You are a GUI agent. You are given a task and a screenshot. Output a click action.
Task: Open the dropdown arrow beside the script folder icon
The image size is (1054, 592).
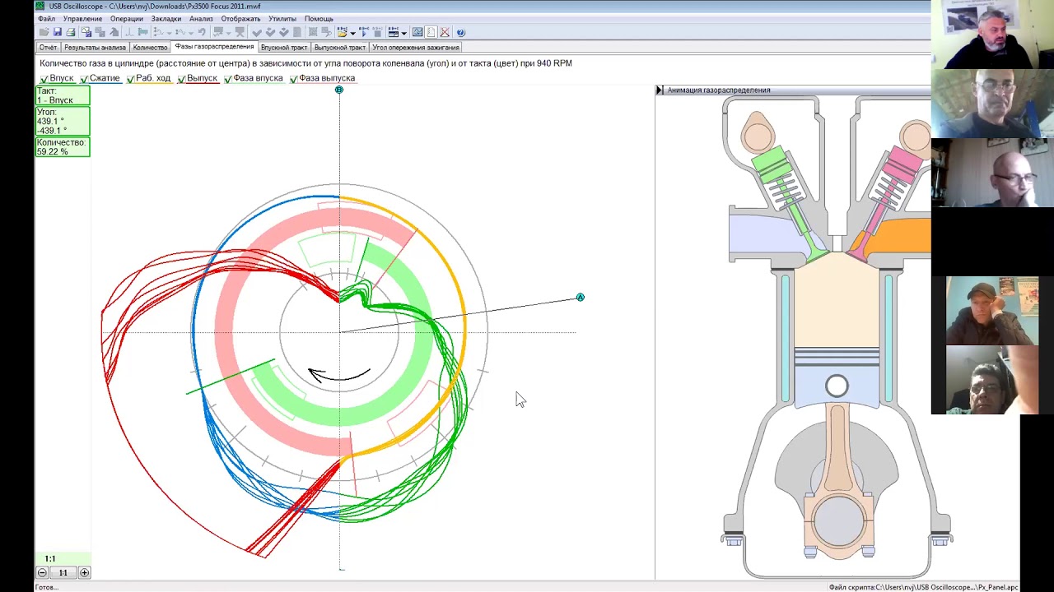pyautogui.click(x=352, y=32)
